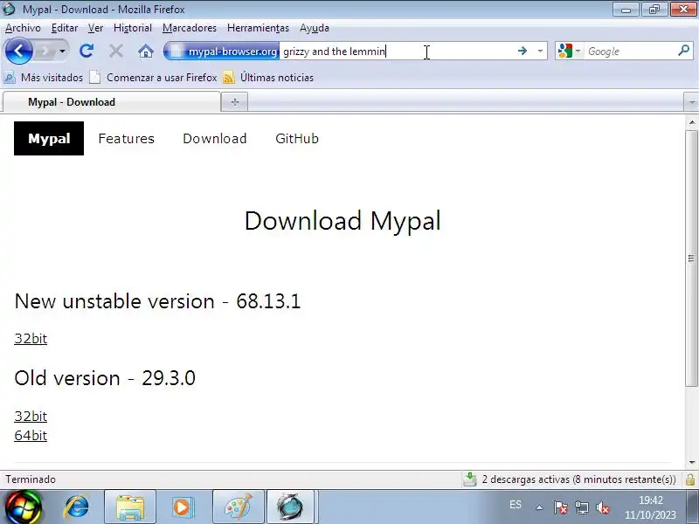The image size is (699, 524).
Task: Open the Google search engine selector
Action: coord(569,52)
